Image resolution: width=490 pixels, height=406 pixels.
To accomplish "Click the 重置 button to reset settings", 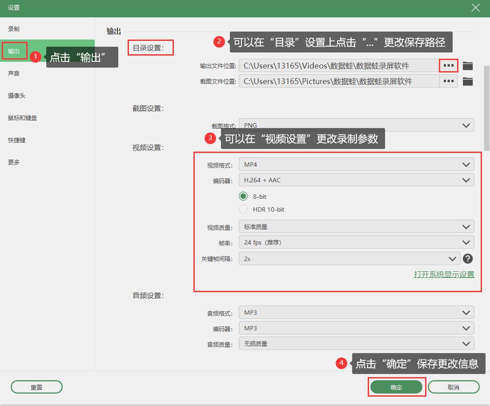I will (36, 386).
